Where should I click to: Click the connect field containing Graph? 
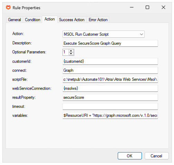110,70
